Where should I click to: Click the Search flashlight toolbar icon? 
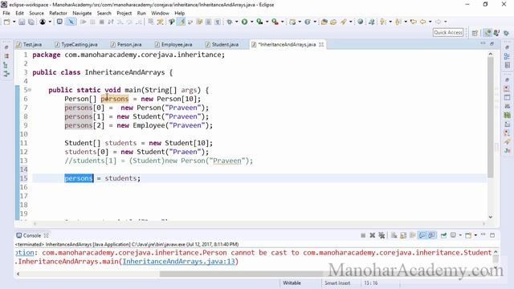(x=343, y=22)
